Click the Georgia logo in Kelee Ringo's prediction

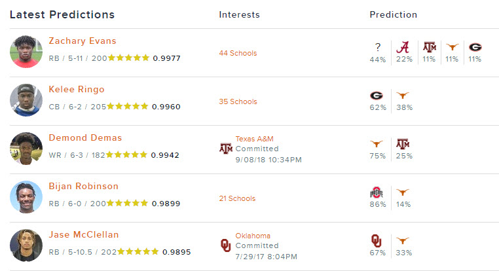[377, 96]
